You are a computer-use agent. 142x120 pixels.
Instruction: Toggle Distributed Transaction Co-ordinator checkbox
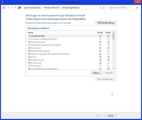pos(29,45)
